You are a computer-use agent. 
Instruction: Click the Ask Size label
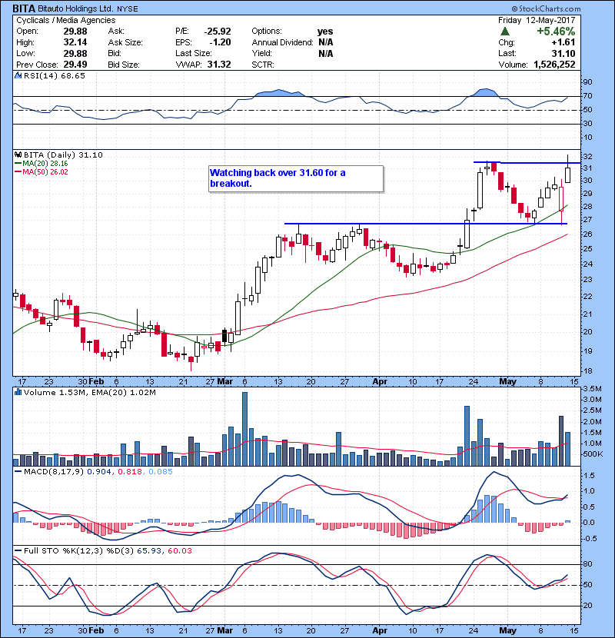click(x=125, y=42)
